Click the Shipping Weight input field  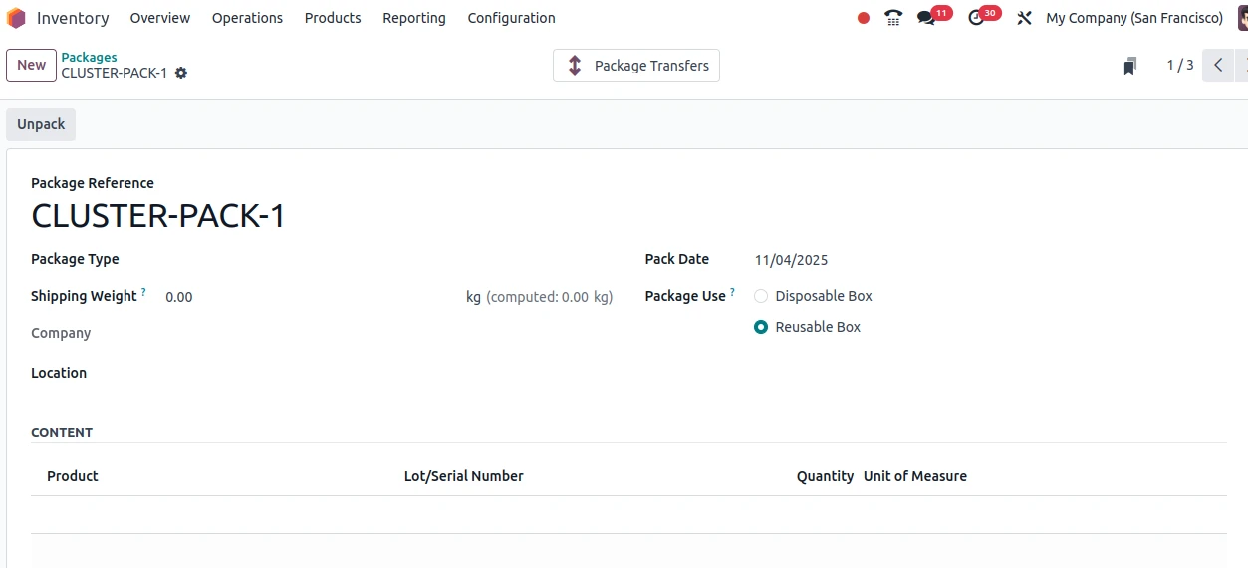pyautogui.click(x=309, y=297)
